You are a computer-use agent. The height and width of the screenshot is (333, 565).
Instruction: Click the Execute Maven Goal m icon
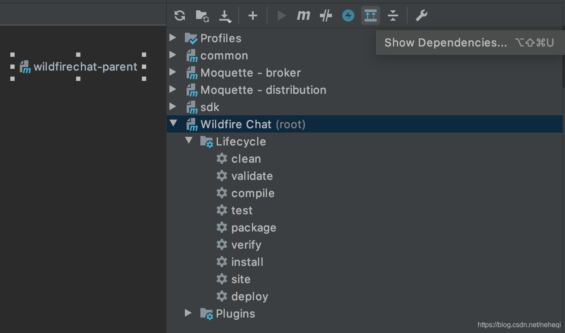tap(304, 16)
